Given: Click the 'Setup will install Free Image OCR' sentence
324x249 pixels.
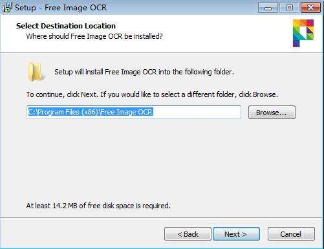Looking at the screenshot, I should coord(144,72).
